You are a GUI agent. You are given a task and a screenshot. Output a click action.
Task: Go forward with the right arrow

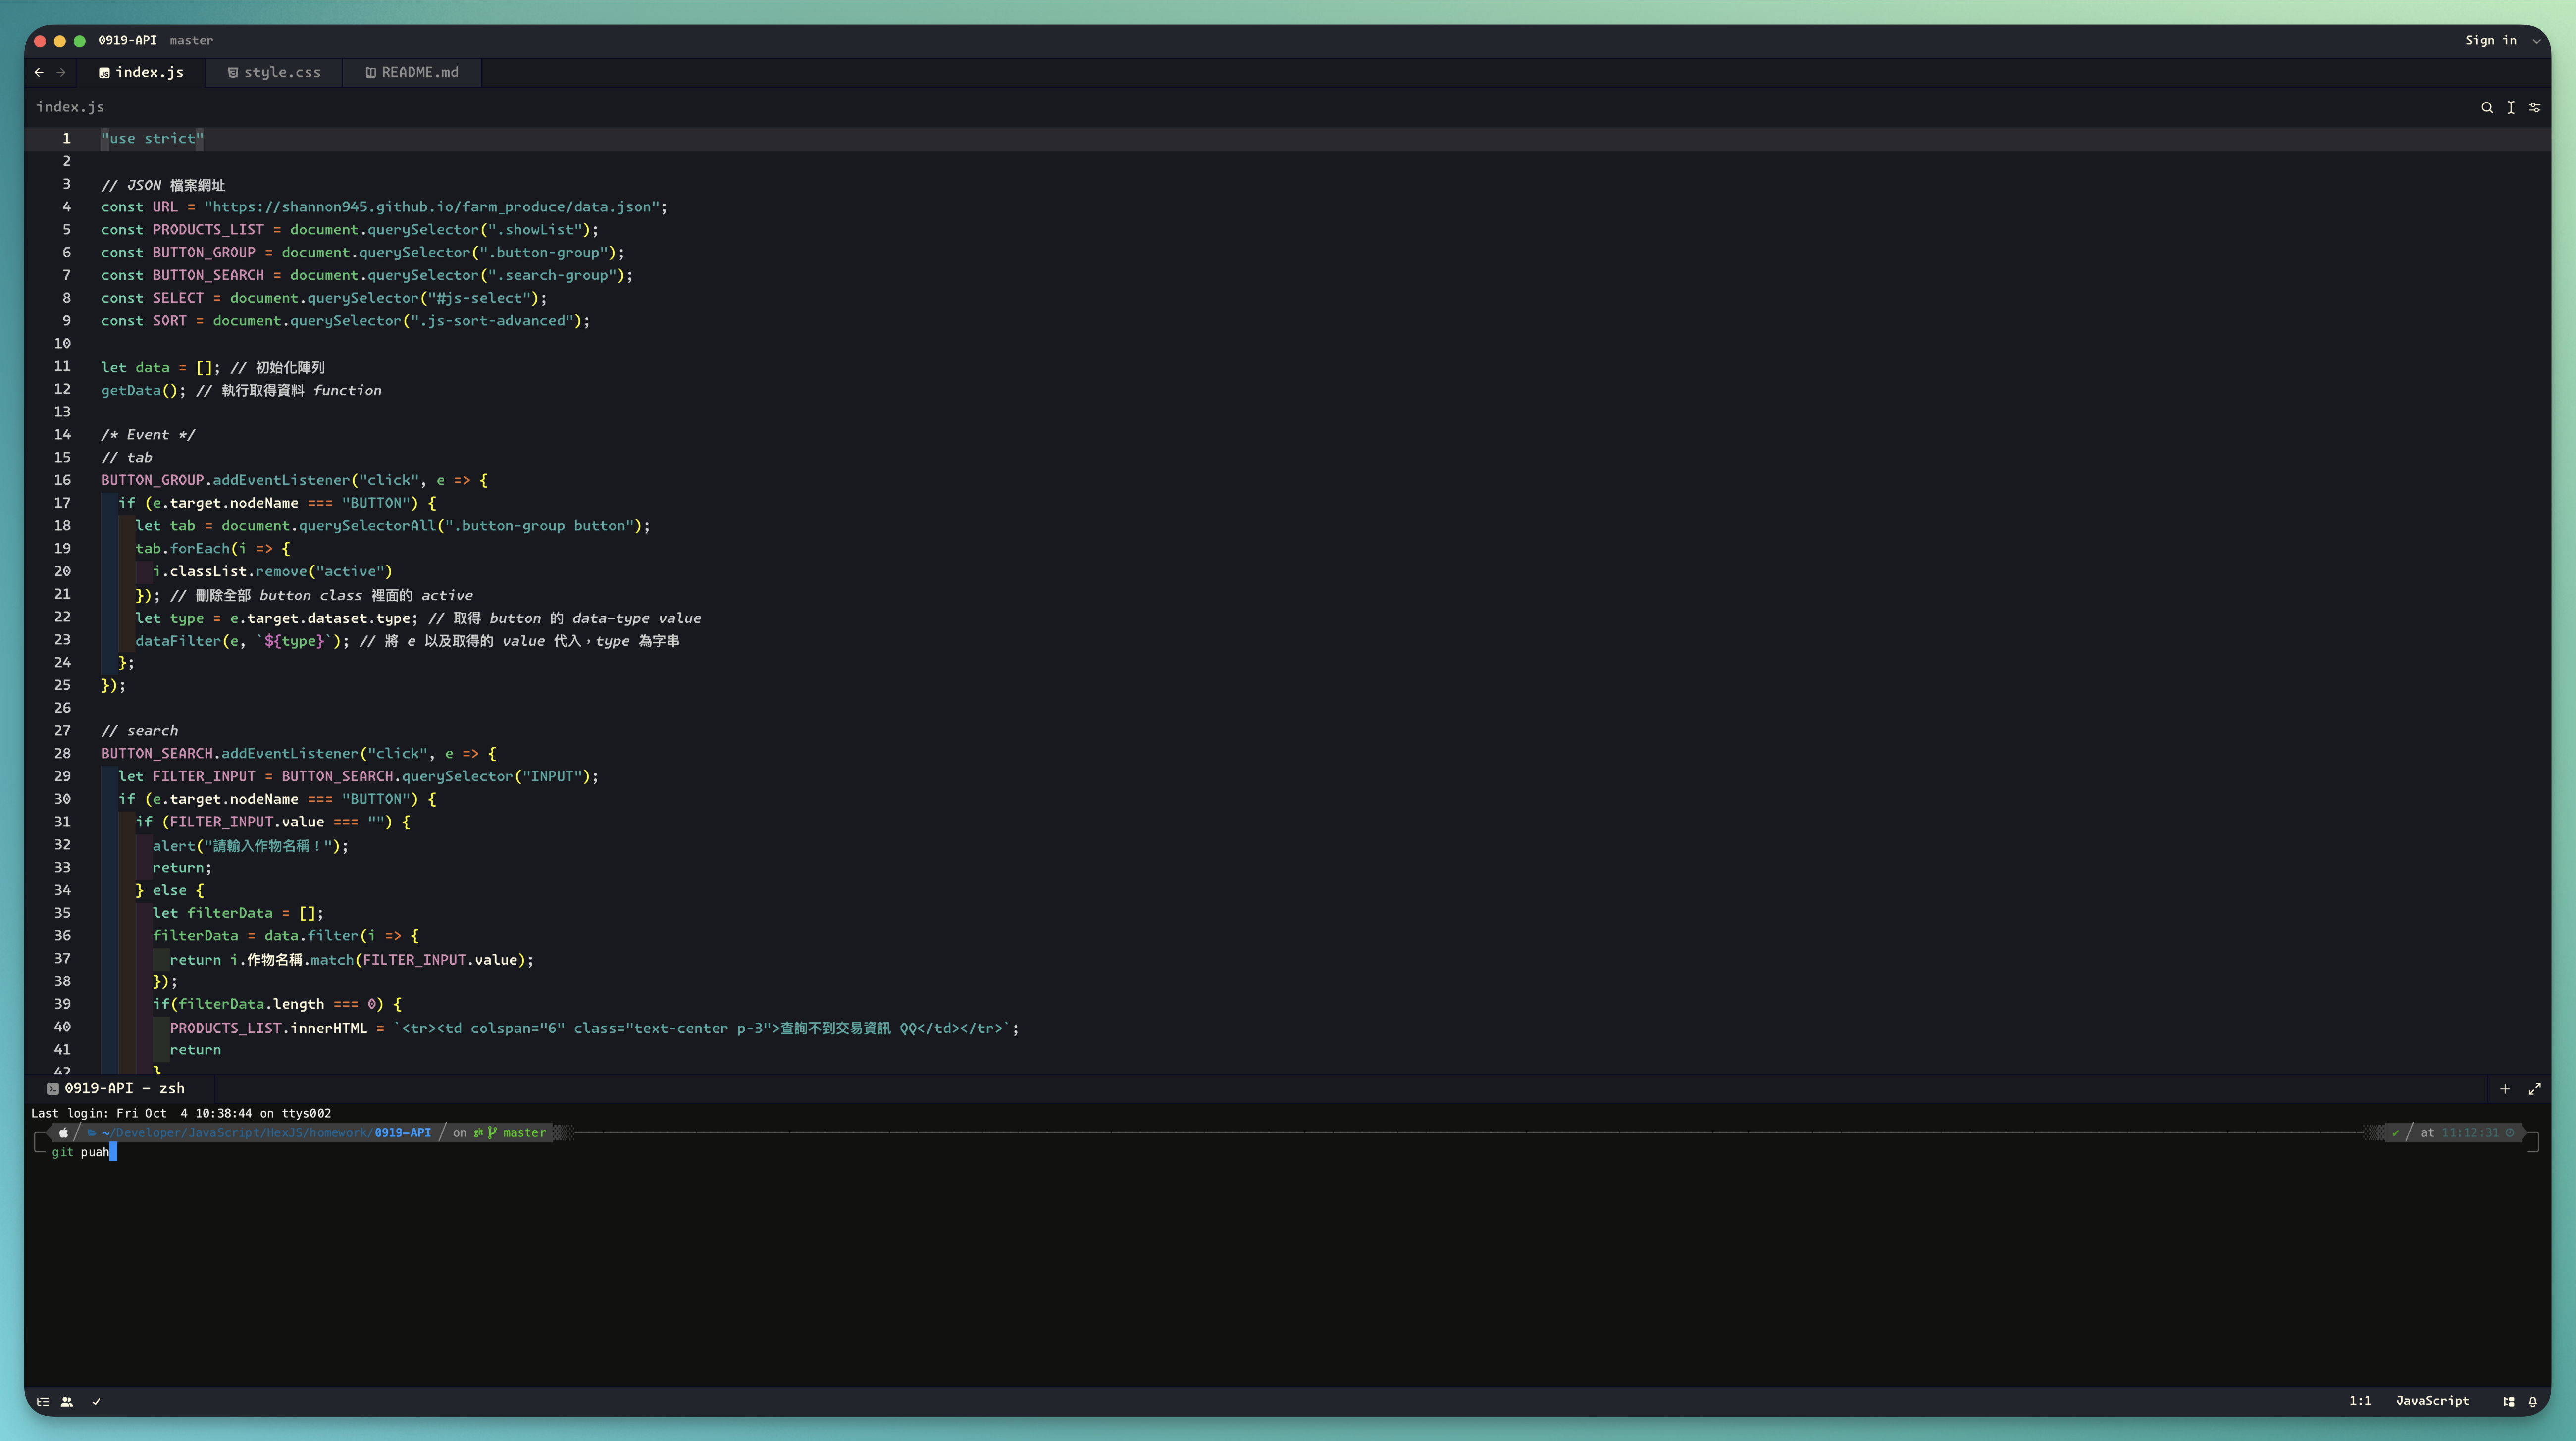(x=61, y=72)
